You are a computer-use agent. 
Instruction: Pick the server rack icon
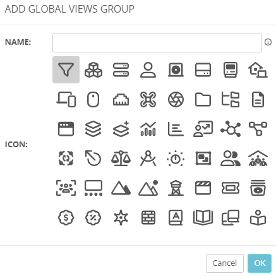pyautogui.click(x=121, y=69)
